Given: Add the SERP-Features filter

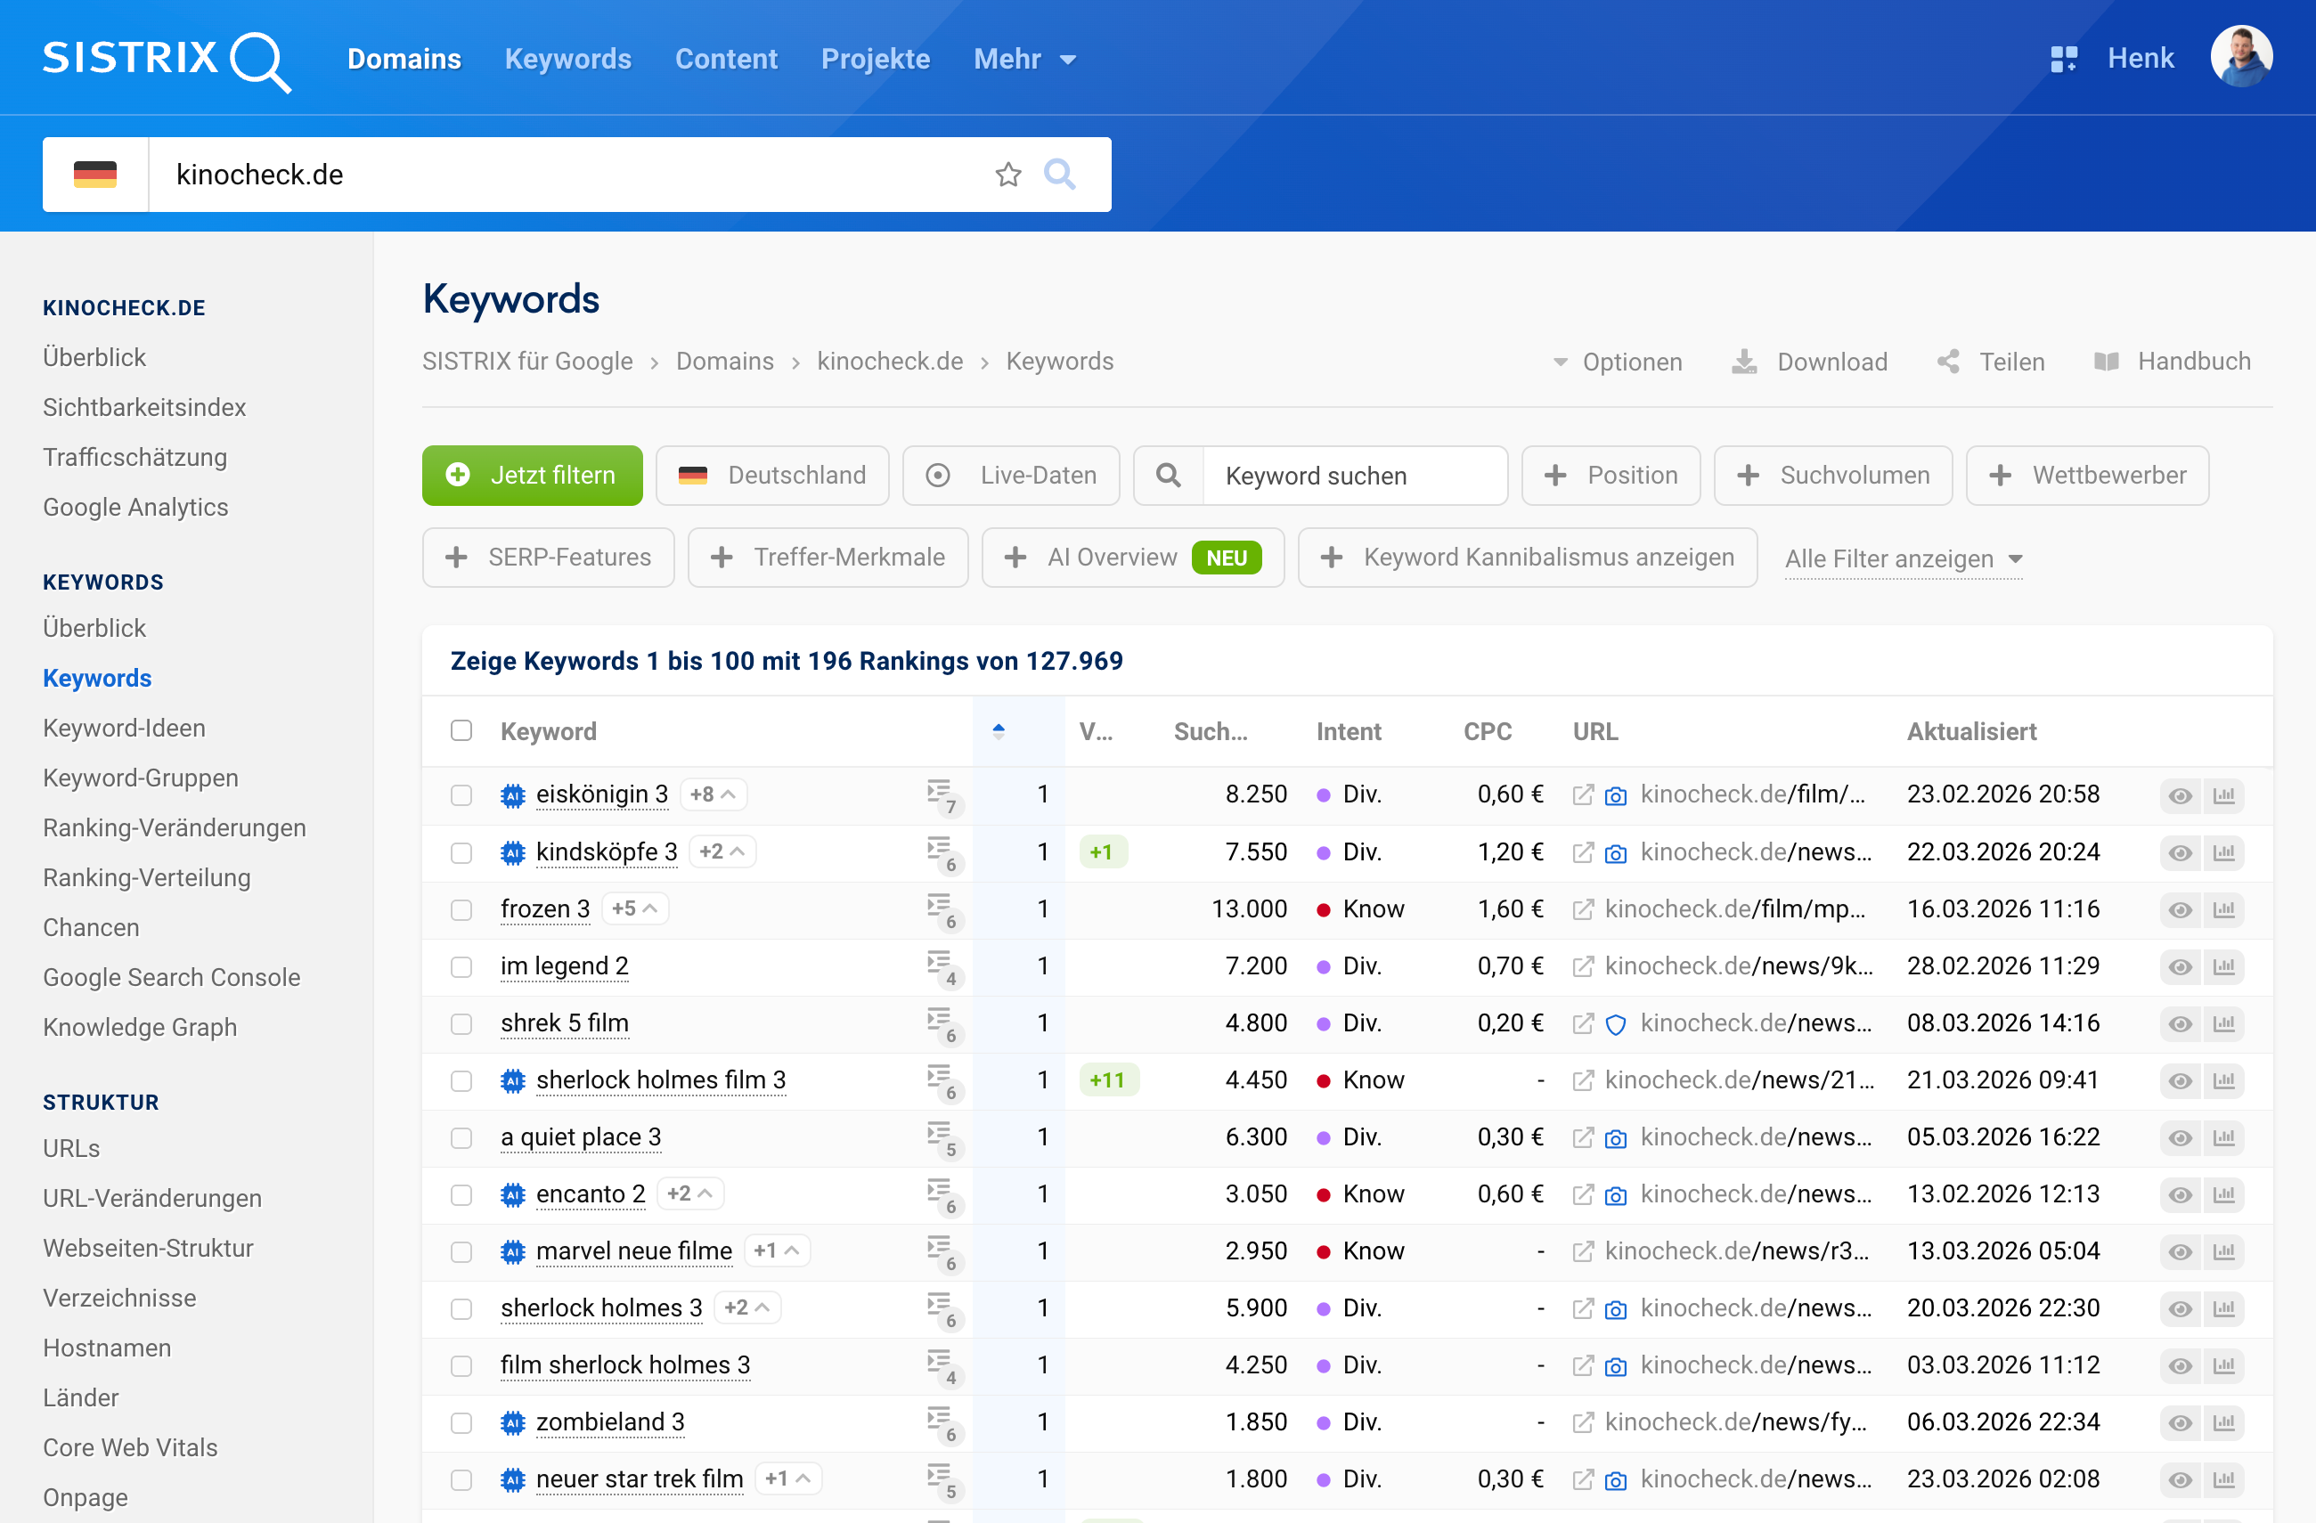Looking at the screenshot, I should click(x=549, y=558).
